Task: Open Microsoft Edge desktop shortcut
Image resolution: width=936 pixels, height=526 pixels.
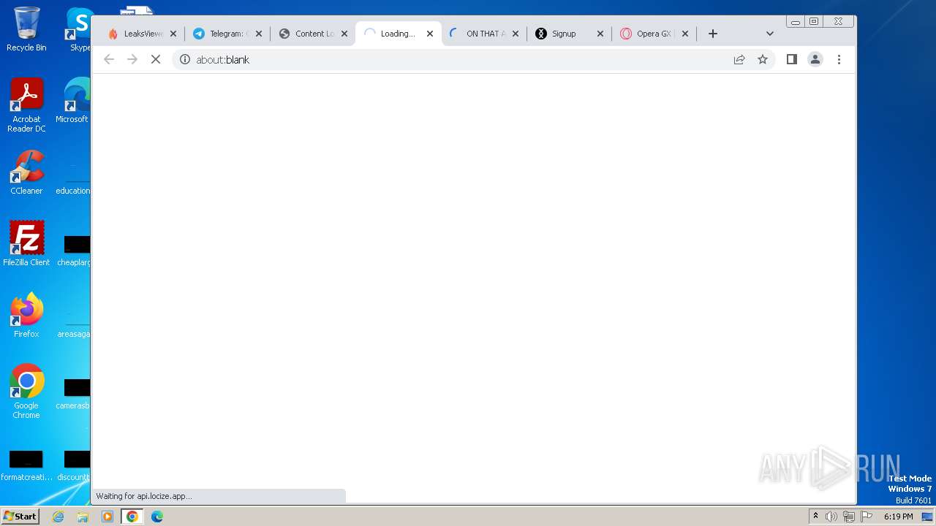Action: pyautogui.click(x=73, y=101)
